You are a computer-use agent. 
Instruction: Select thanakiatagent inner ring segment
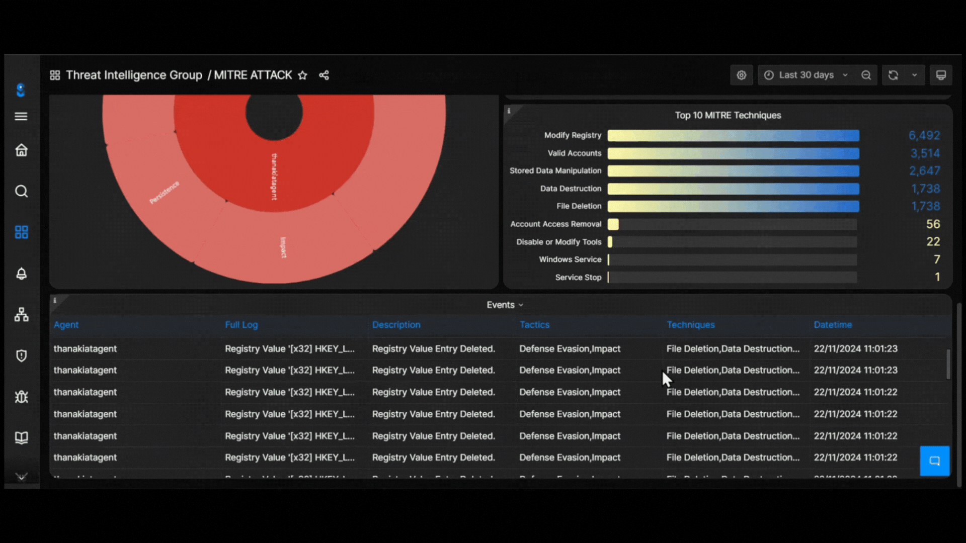click(x=274, y=176)
